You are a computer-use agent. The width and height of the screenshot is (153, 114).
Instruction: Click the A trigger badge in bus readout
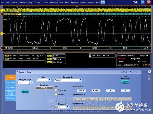(90, 55)
